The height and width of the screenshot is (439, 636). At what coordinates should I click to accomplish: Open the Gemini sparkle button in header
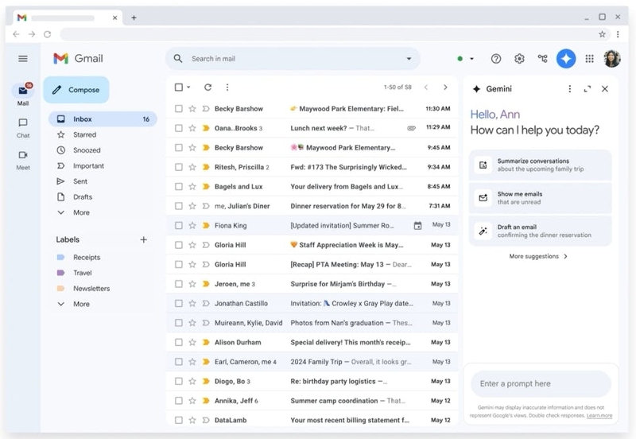click(x=566, y=59)
